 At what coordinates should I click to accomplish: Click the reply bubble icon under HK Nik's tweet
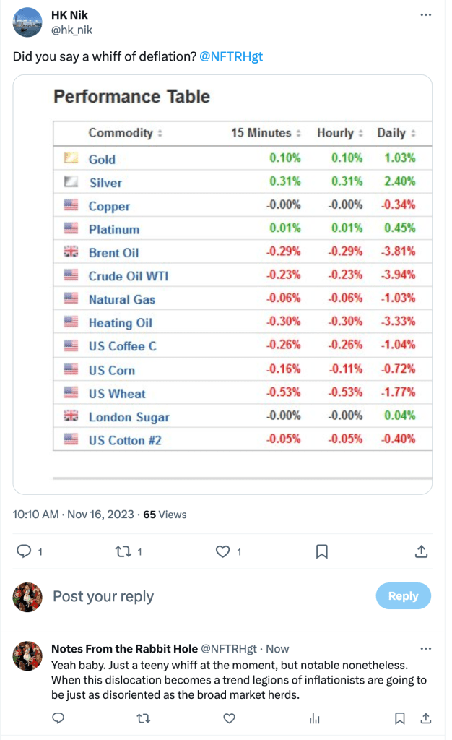point(24,551)
